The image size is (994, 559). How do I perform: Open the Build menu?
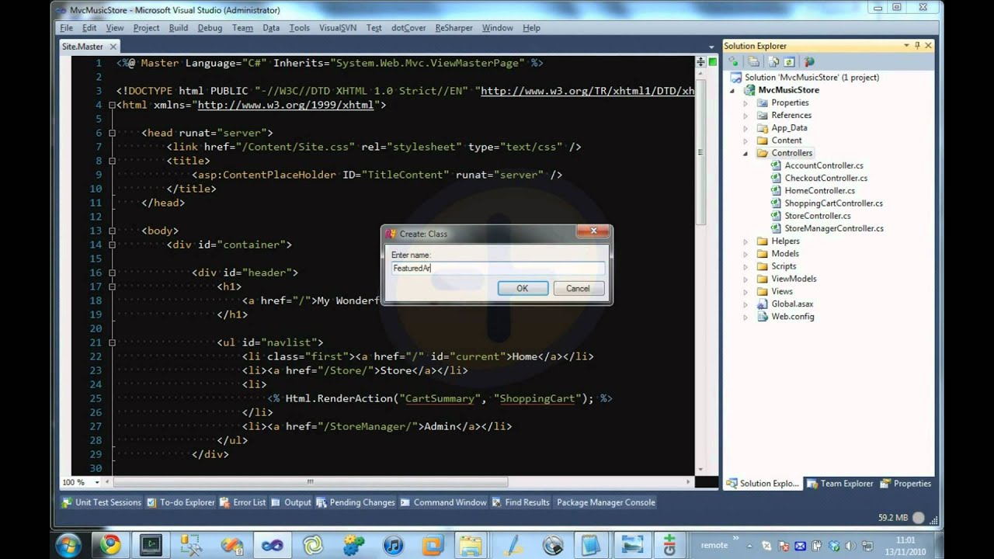179,28
